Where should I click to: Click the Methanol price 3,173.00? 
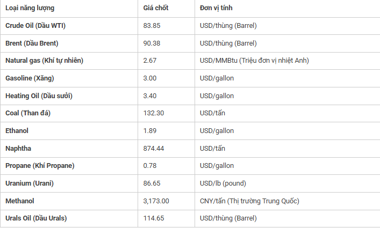pos(156,201)
